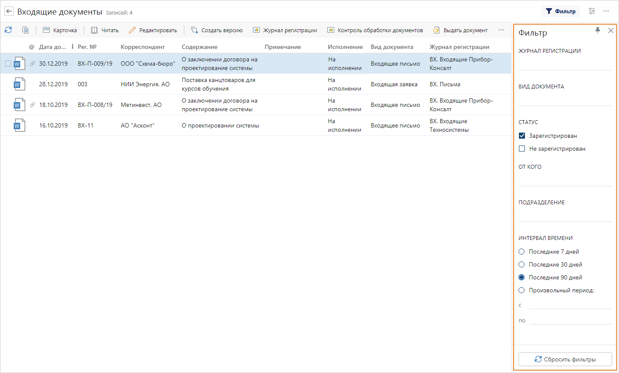Open the Журнал регистрации filter field
This screenshot has height=373, width=619.
565,64
